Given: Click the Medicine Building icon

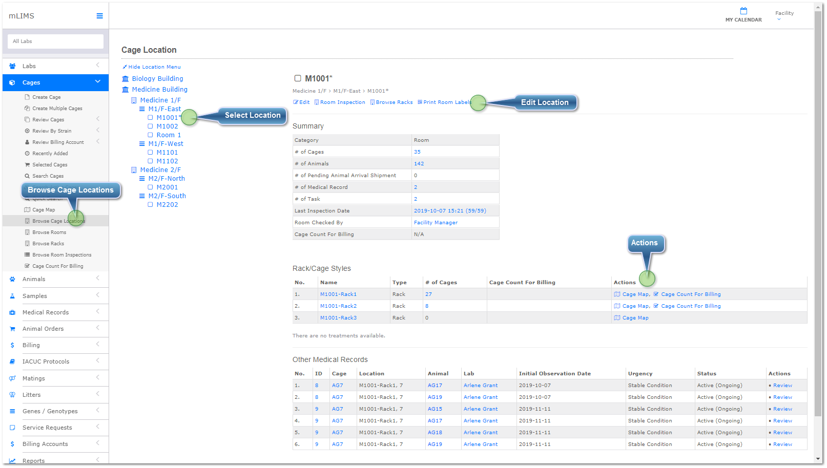Looking at the screenshot, I should click(126, 89).
